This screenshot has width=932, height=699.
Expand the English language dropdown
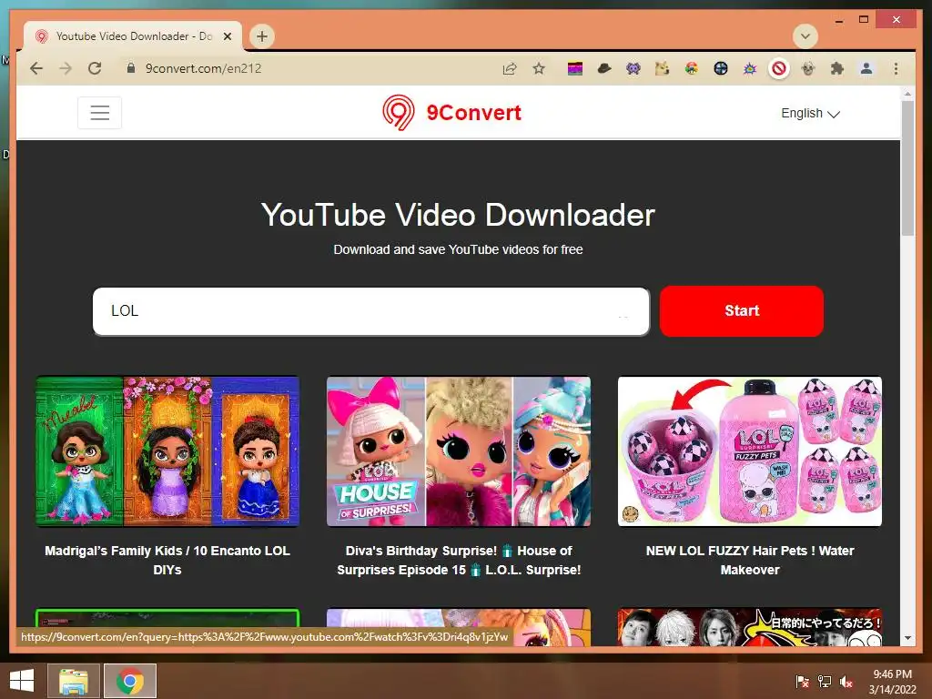pos(810,113)
